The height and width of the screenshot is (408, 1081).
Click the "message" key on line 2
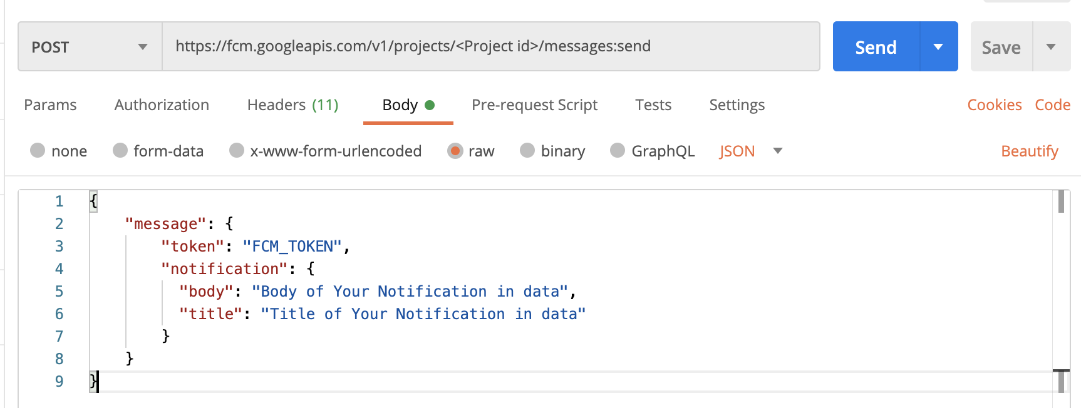pos(165,224)
